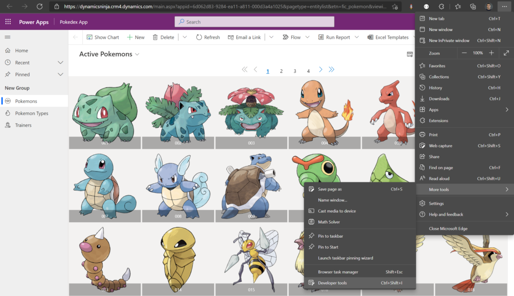
Task: Open the browser Extensions puzzle icon in toolbar
Action: pos(442,7)
